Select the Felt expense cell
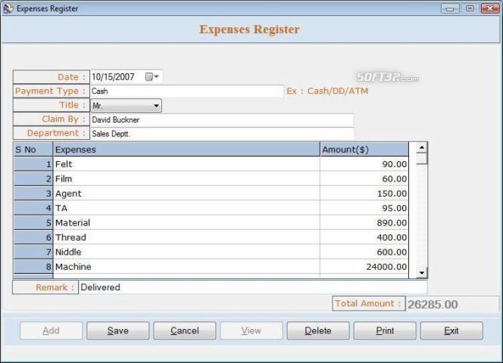 (x=186, y=164)
